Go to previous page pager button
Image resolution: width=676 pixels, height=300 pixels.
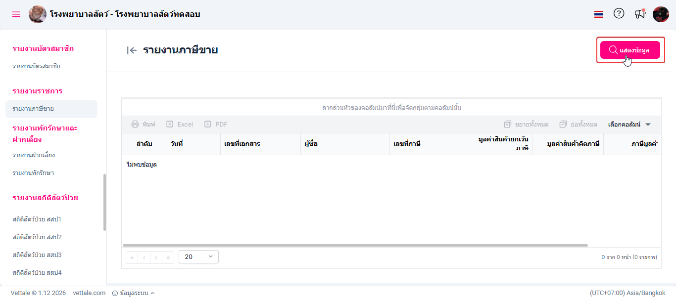point(144,257)
